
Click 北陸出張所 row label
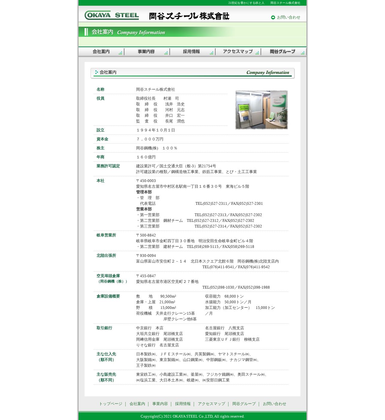pyautogui.click(x=106, y=256)
